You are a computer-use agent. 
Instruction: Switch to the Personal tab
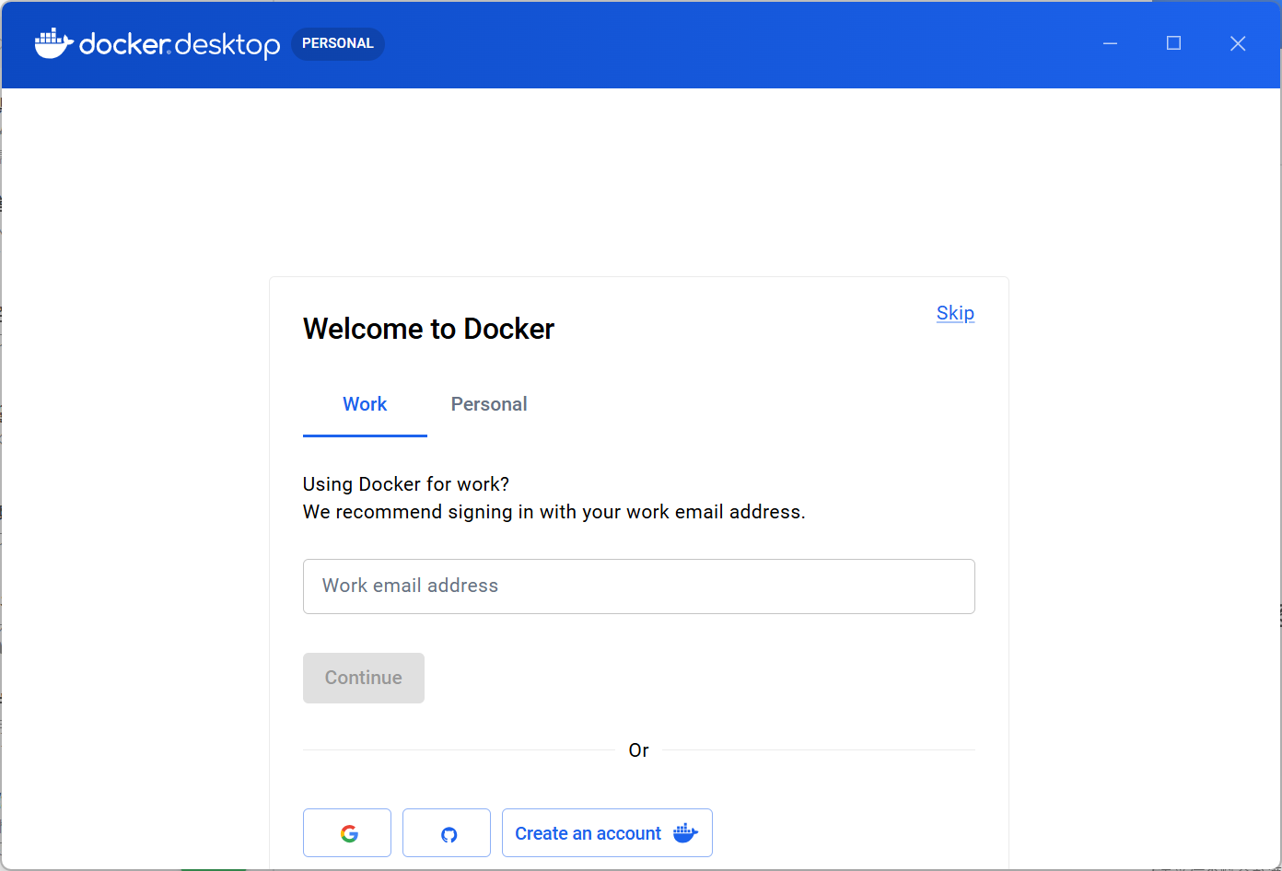coord(489,404)
